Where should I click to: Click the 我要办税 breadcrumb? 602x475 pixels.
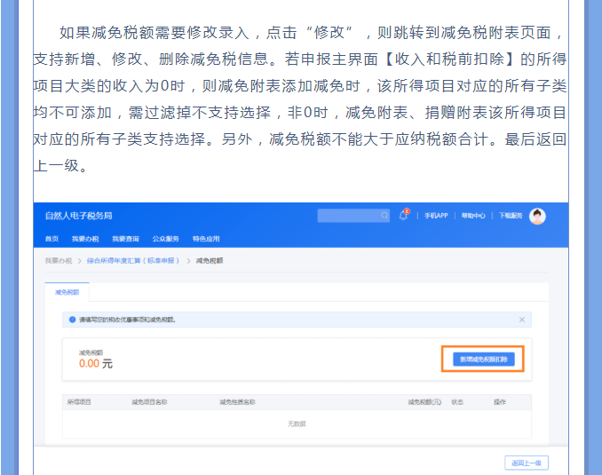click(x=59, y=261)
